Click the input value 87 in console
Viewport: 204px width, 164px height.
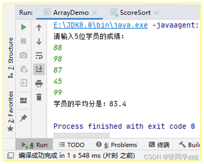(x=58, y=70)
